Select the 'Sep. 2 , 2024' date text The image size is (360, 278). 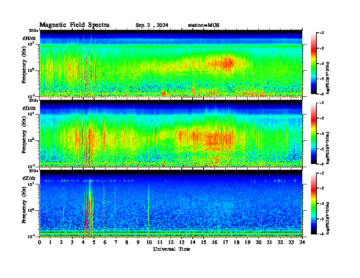(x=152, y=25)
